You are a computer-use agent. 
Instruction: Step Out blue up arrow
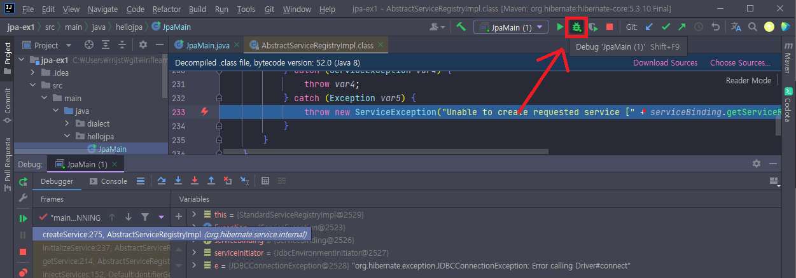tap(211, 181)
